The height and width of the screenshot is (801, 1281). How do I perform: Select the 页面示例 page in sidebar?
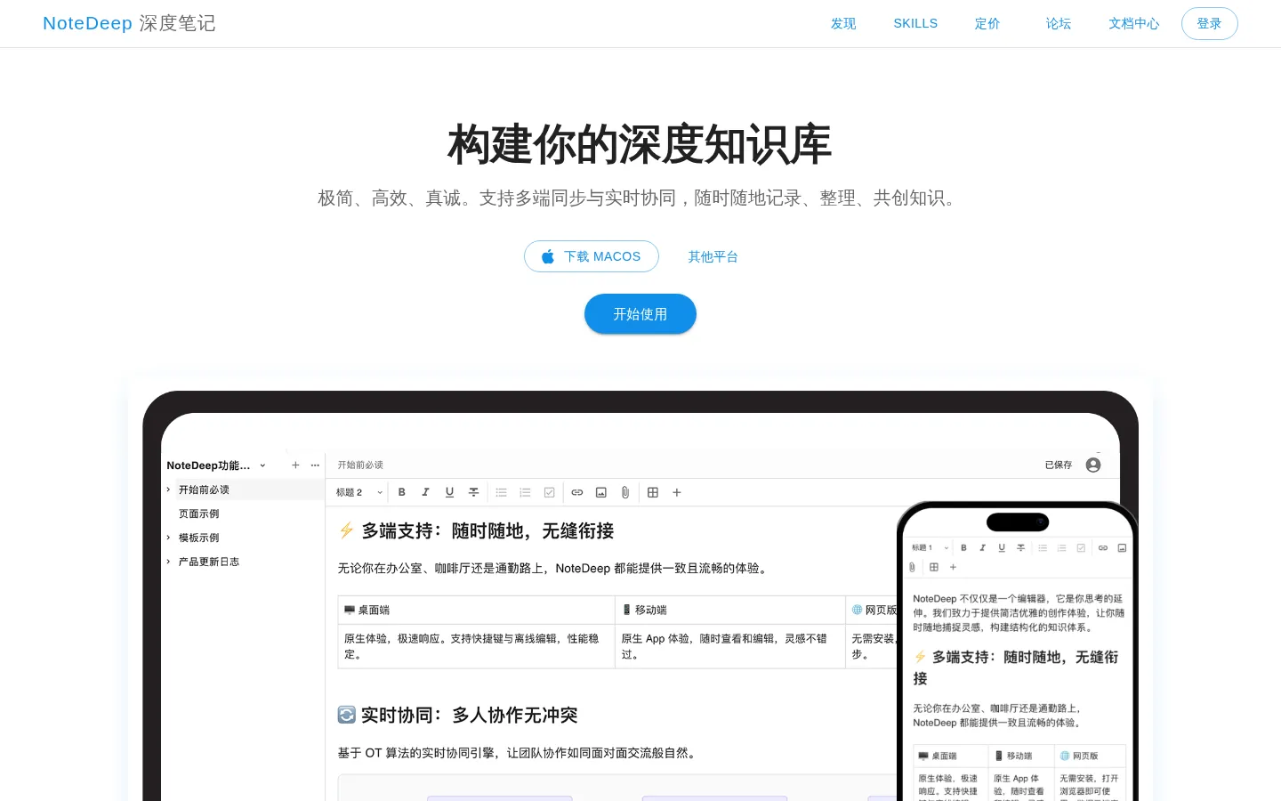click(x=199, y=514)
